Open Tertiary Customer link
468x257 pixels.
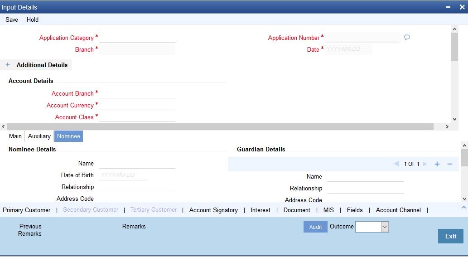154,210
